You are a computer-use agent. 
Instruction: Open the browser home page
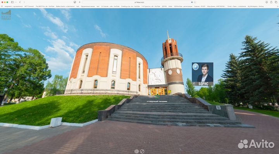coord(75,2)
